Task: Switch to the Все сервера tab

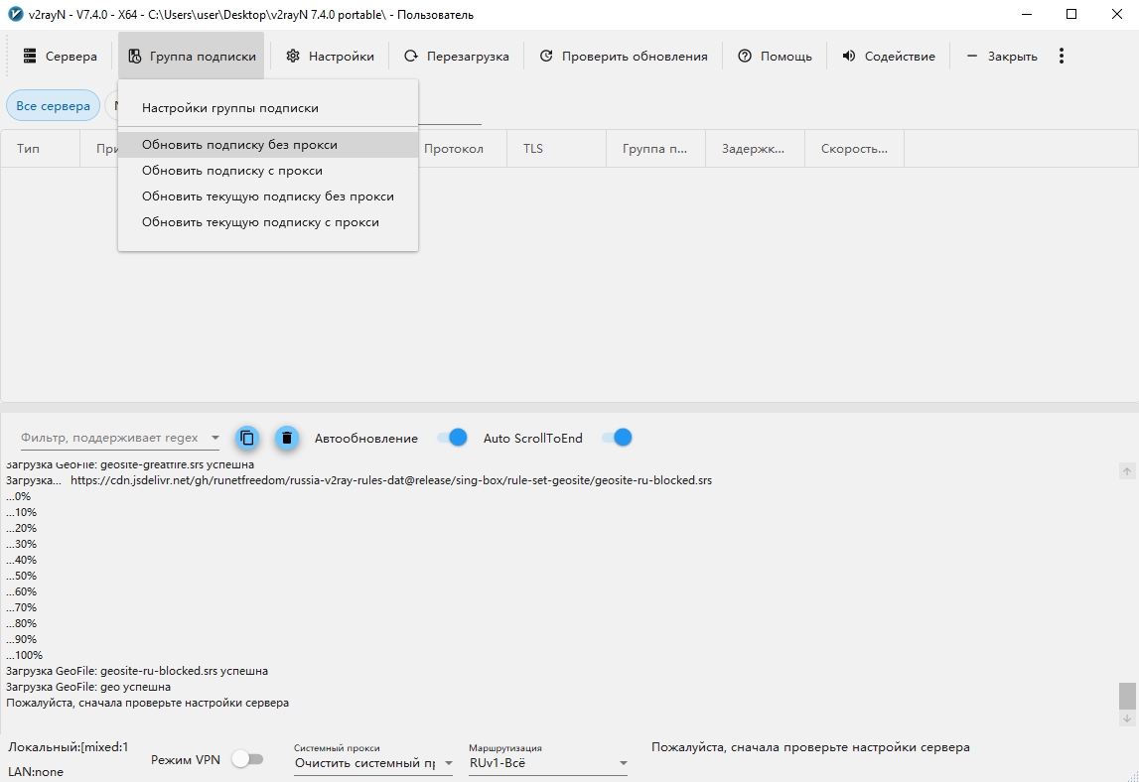Action: 53,106
